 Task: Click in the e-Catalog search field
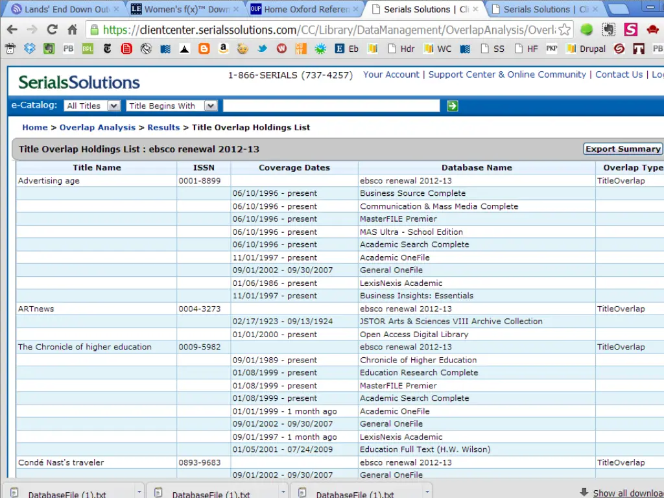coord(331,106)
